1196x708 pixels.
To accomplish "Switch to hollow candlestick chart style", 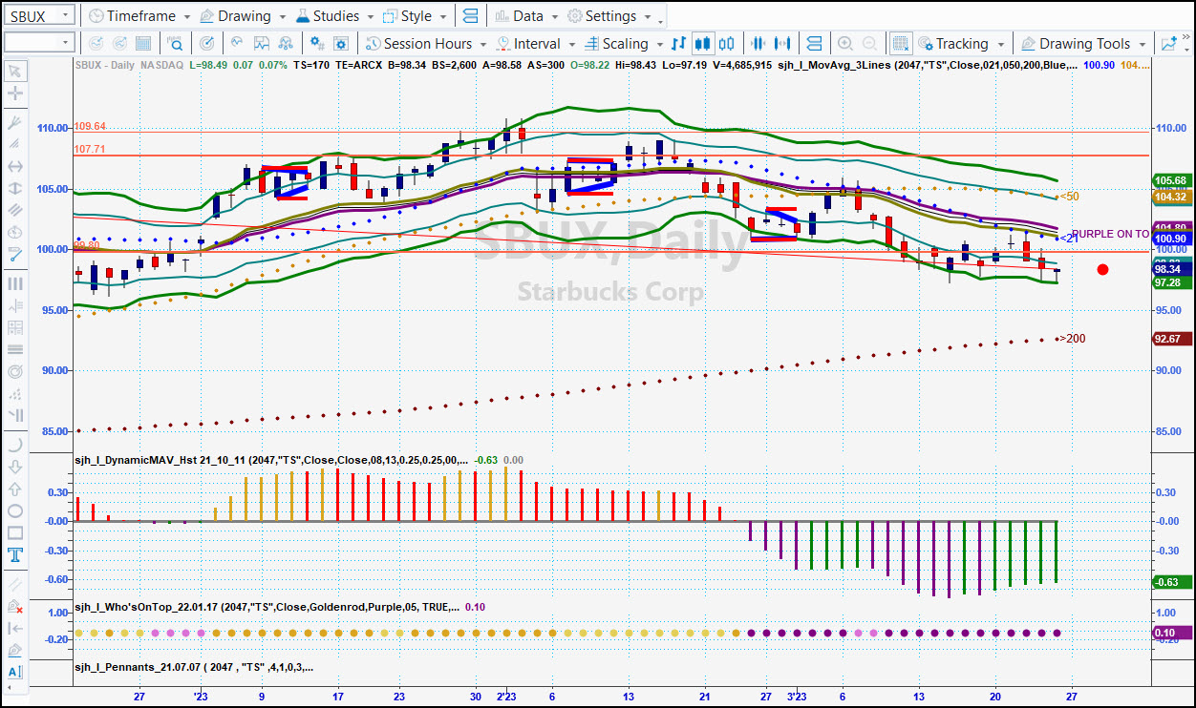I will [727, 44].
